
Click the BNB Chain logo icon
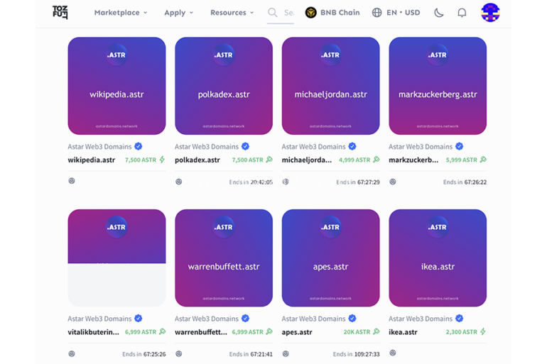point(310,13)
